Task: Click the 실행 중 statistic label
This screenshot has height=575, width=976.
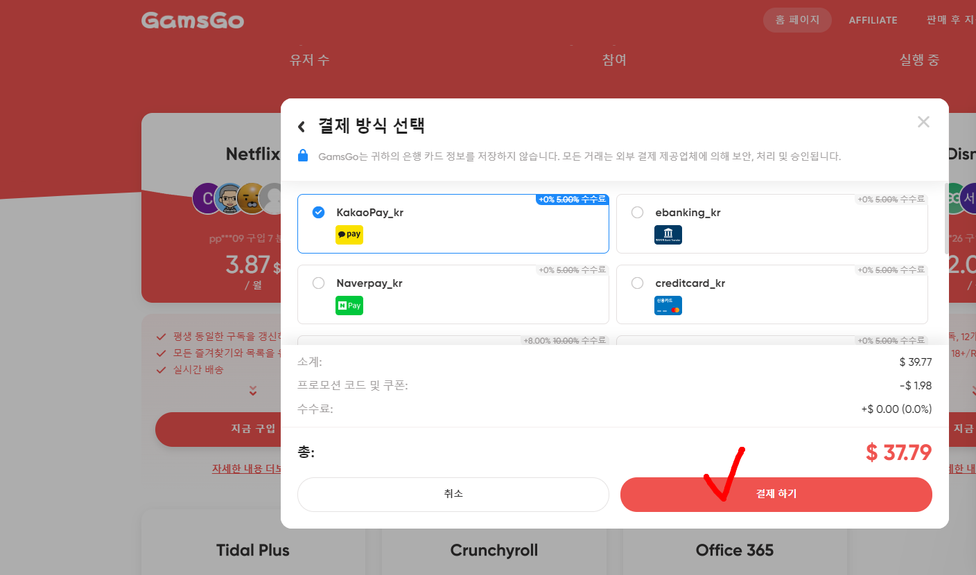Action: click(919, 60)
